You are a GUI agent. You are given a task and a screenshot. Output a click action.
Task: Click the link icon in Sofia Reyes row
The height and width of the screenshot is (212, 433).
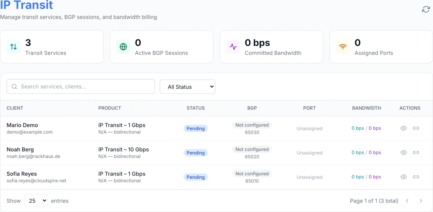coord(416,177)
